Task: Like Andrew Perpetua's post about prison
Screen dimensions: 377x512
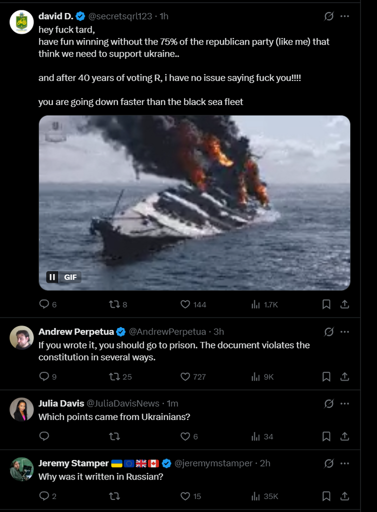Action: coord(185,376)
